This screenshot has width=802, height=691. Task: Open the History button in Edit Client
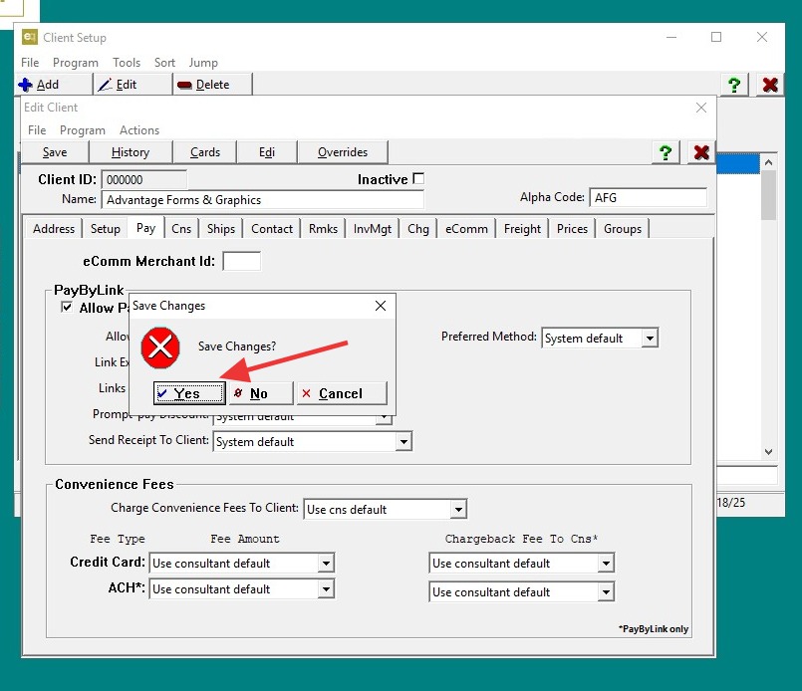pyautogui.click(x=131, y=152)
